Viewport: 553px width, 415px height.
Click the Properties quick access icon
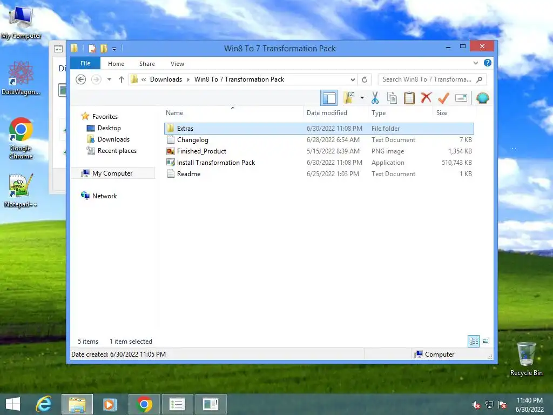[92, 48]
